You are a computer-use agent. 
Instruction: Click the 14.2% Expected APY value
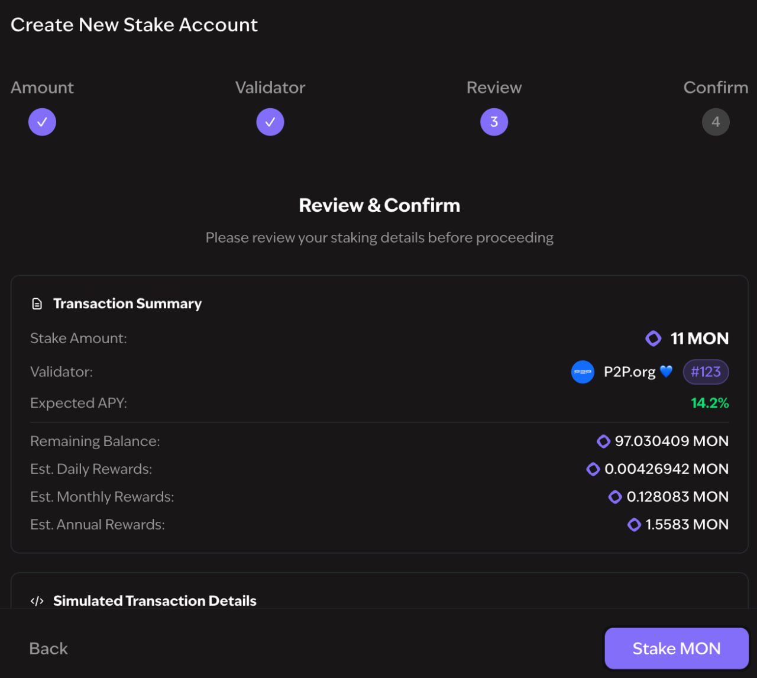[x=710, y=403]
